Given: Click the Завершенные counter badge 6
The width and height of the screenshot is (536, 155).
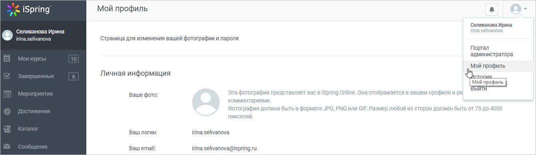Looking at the screenshot, I should (74, 77).
